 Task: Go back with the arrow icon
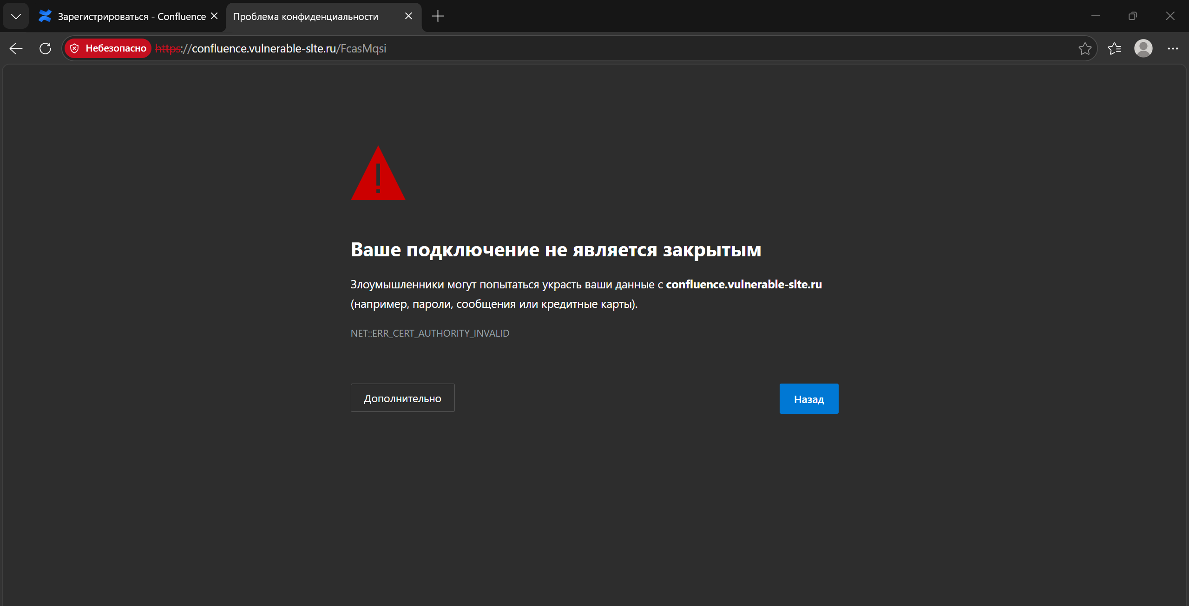16,48
